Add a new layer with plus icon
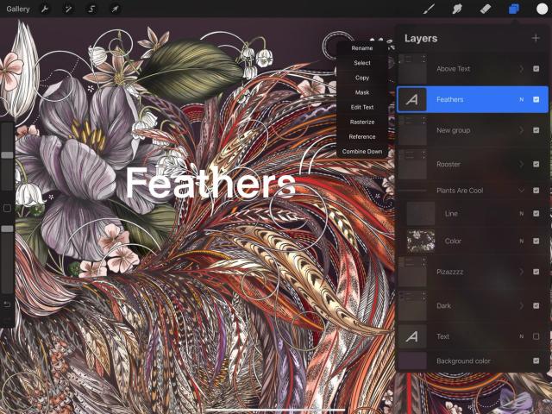The width and height of the screenshot is (552, 414). (x=536, y=38)
